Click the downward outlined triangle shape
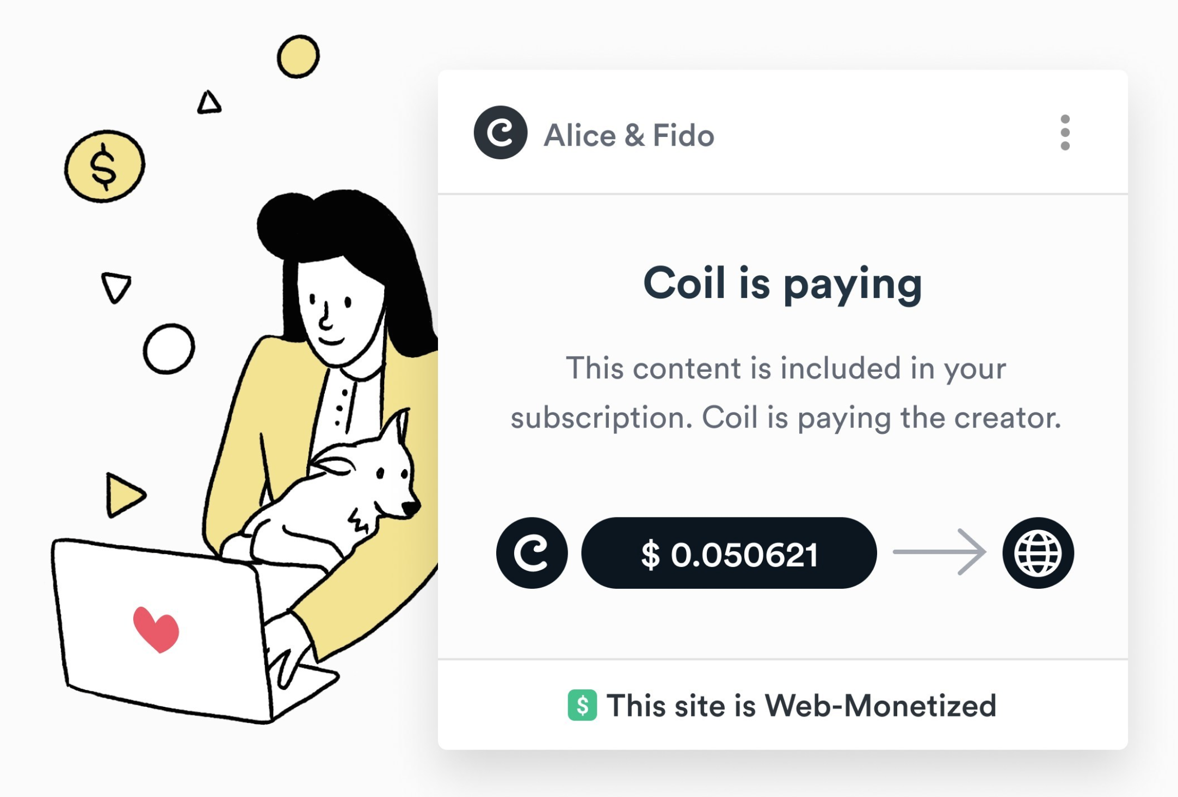 tap(116, 287)
